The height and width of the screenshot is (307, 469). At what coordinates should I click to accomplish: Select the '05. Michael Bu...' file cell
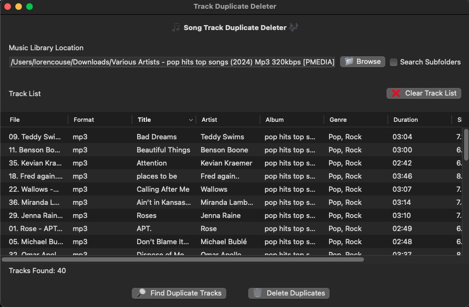tap(36, 242)
